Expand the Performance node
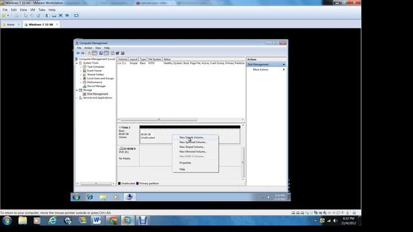This screenshot has height=232, width=413. click(x=81, y=82)
